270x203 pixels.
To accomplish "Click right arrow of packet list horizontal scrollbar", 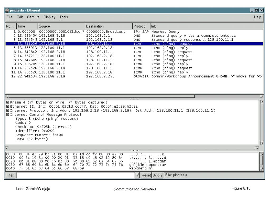I will click(262, 96).
